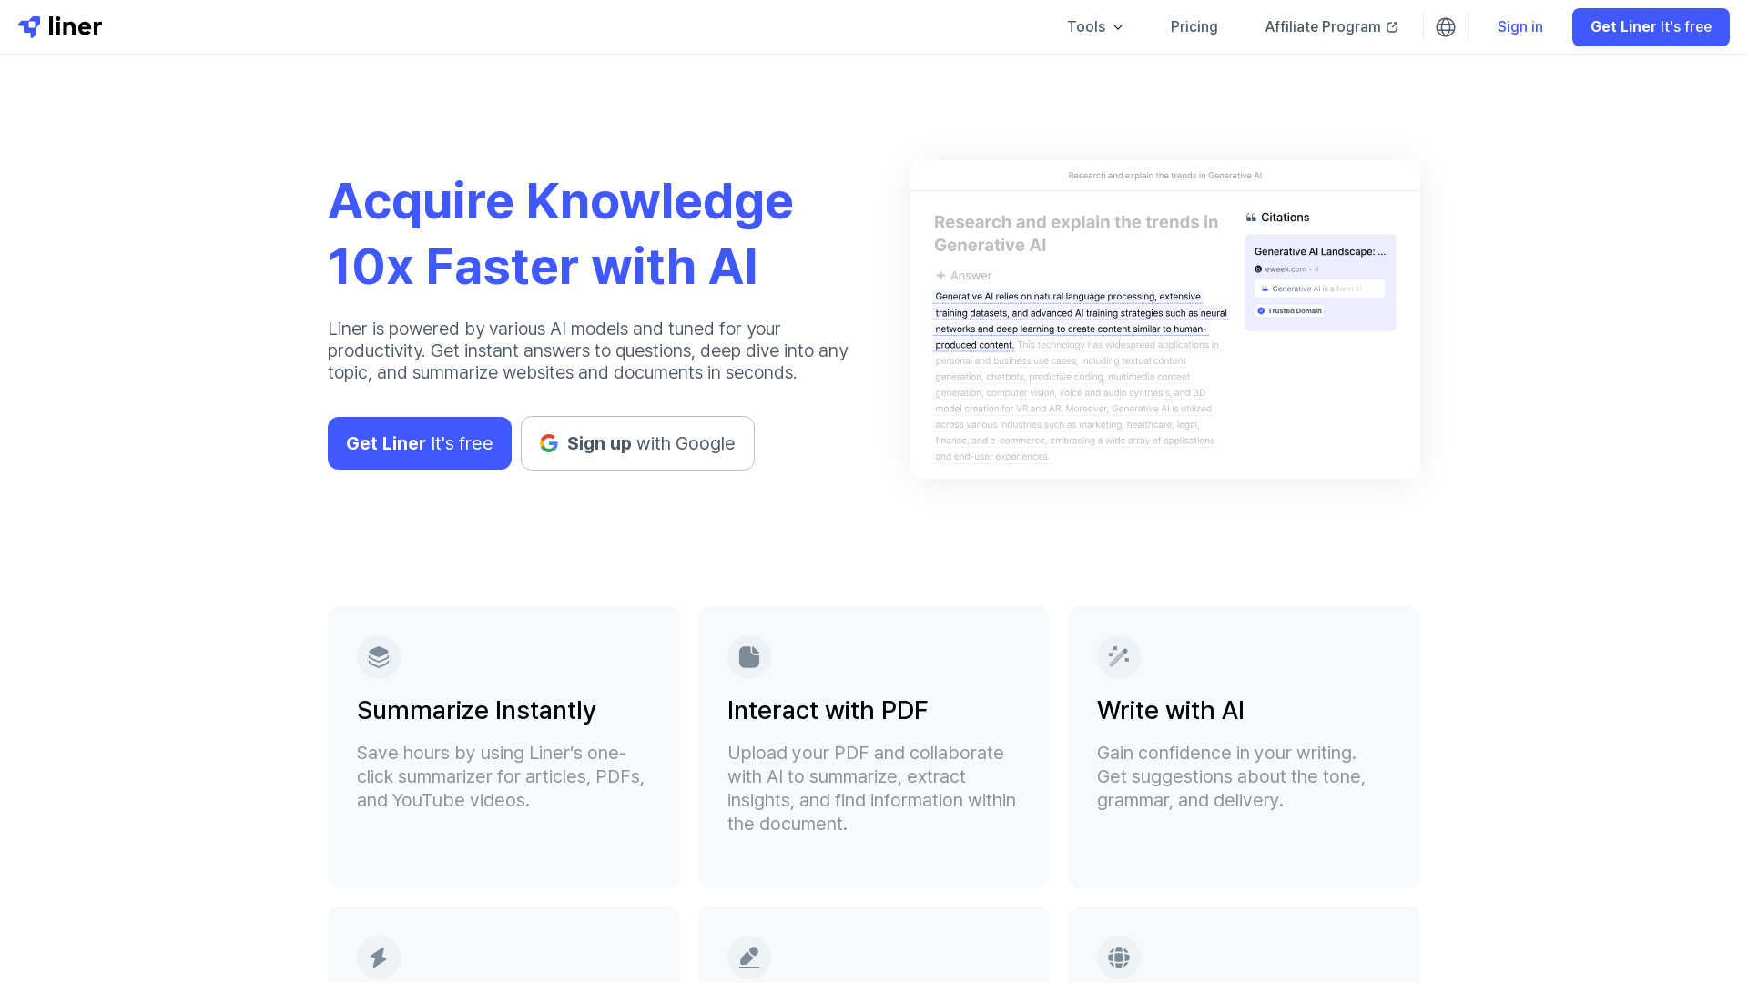Click the Answer sparkle icon in preview
The height and width of the screenshot is (983, 1748).
click(940, 276)
